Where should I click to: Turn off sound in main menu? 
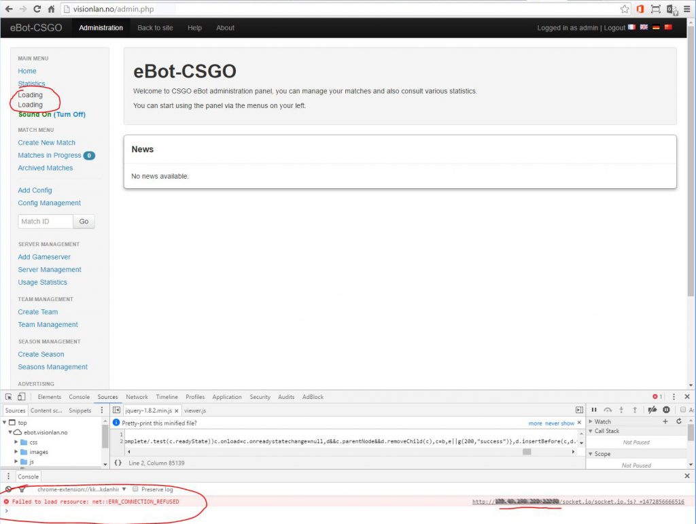point(69,114)
